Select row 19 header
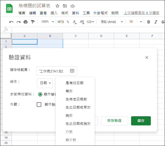 click(6, 138)
